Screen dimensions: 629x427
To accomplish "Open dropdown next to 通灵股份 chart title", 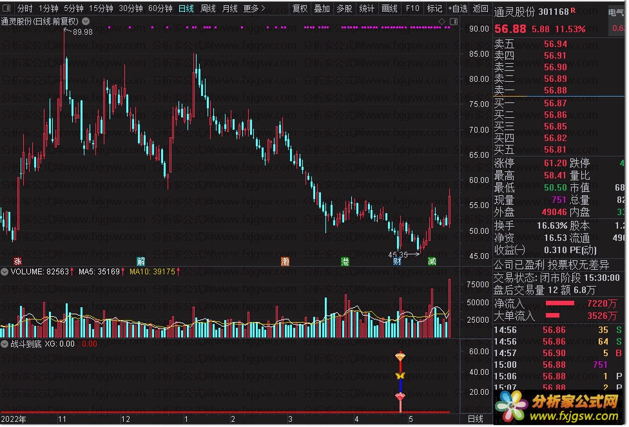I will pyautogui.click(x=86, y=21).
